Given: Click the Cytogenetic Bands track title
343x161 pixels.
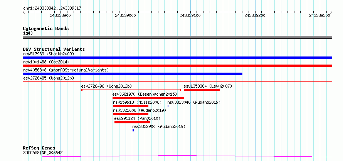Looking at the screenshot, I should pos(46,28).
